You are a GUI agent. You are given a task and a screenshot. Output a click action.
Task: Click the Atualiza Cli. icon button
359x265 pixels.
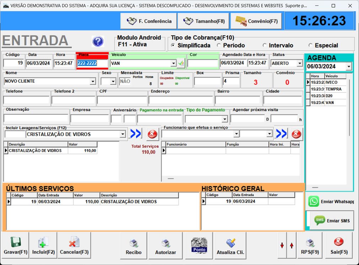click(x=229, y=245)
